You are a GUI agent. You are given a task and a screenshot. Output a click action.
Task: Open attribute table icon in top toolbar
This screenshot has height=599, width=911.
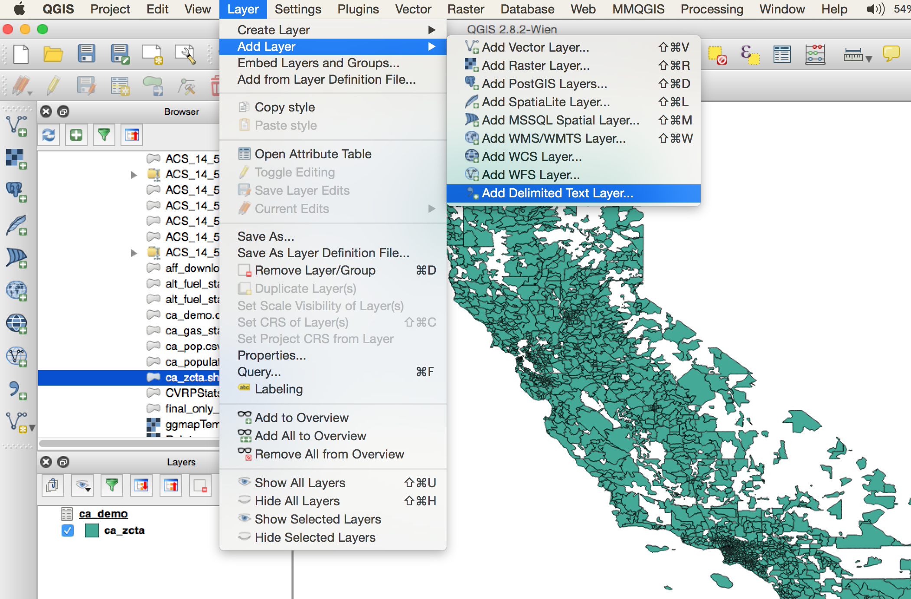pos(782,55)
